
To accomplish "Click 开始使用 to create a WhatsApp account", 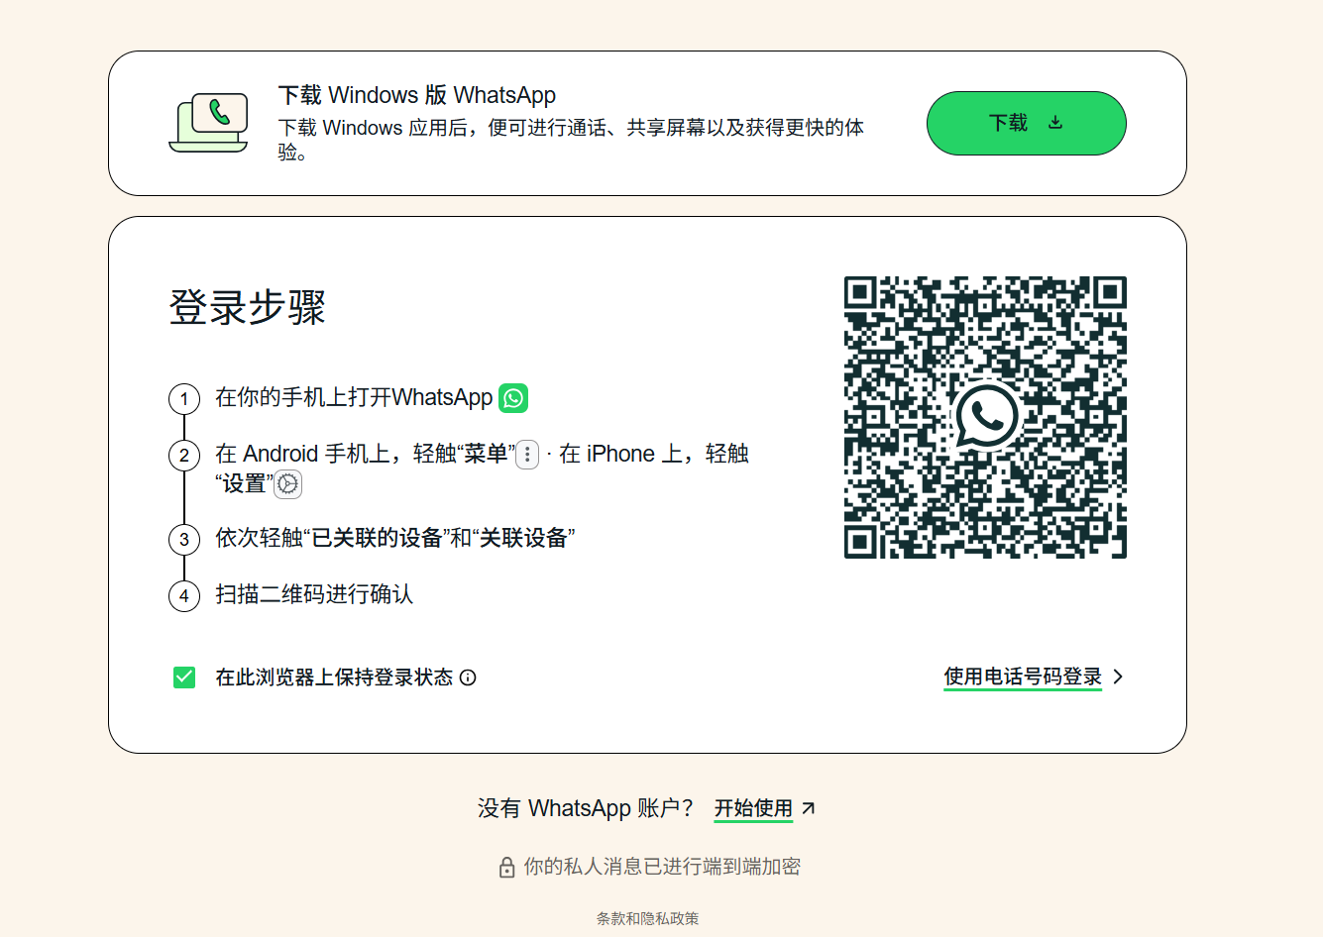I will (x=753, y=807).
